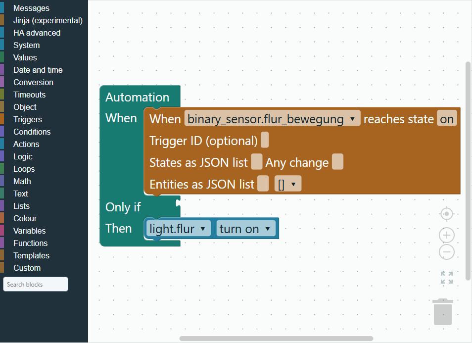The height and width of the screenshot is (343, 472).
Task: Open the binary_sensor.flur_bewegung entity dropdown
Action: pyautogui.click(x=272, y=119)
